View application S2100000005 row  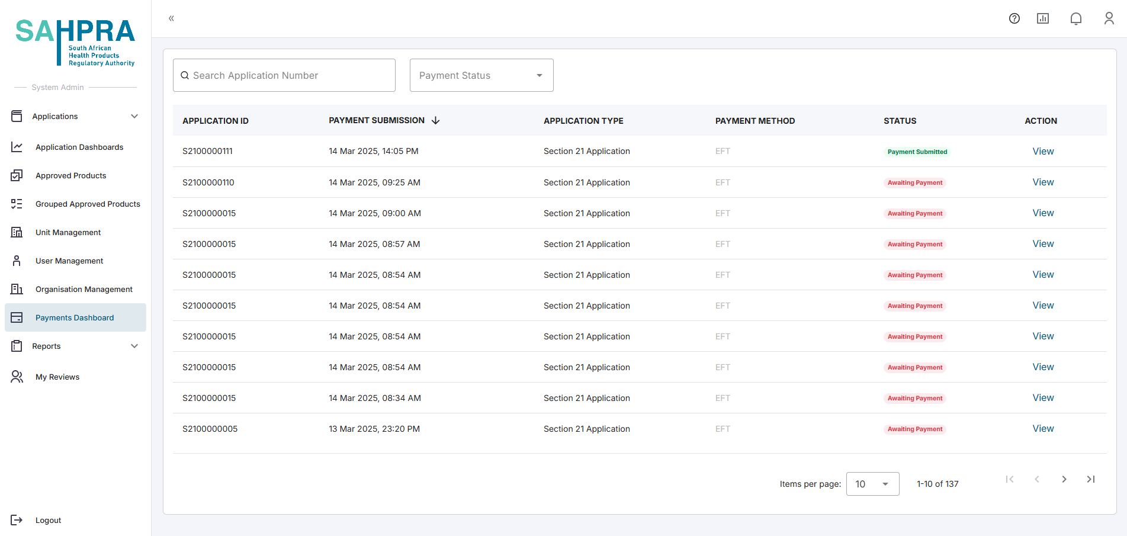[1042, 428]
